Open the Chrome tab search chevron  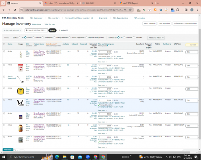[3, 3]
